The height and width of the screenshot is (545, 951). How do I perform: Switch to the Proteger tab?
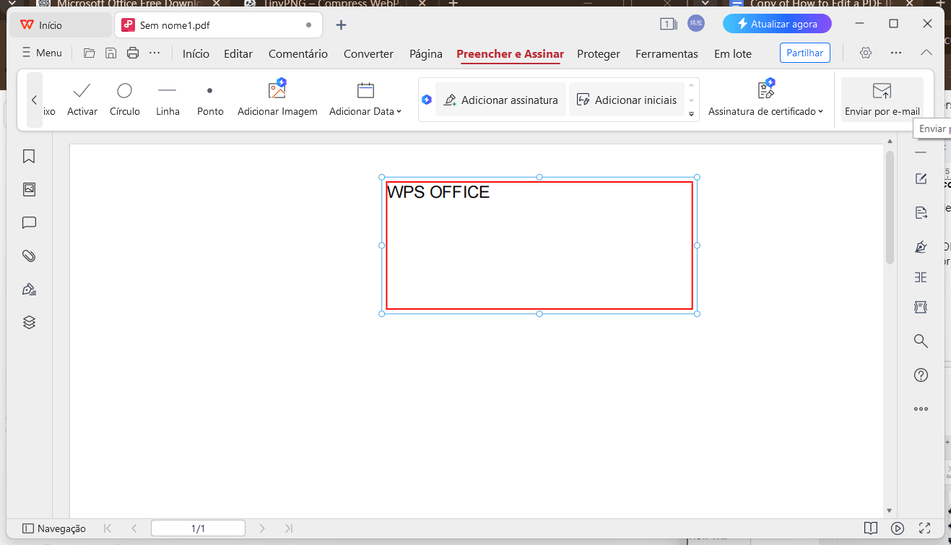point(599,53)
